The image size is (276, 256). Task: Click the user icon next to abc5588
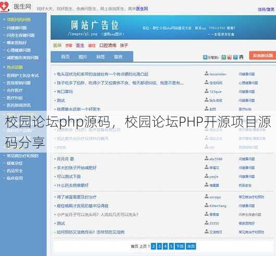tap(206, 158)
